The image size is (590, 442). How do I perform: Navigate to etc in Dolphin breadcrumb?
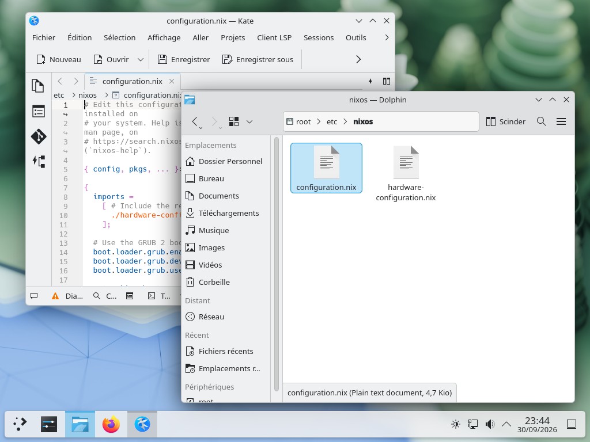pos(331,121)
